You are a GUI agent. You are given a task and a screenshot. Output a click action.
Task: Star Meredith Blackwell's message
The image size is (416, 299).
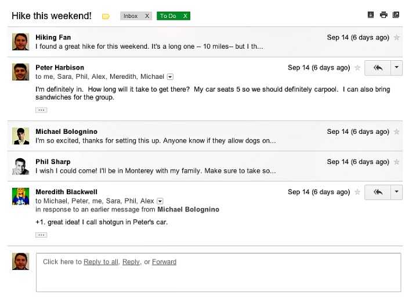pyautogui.click(x=357, y=192)
